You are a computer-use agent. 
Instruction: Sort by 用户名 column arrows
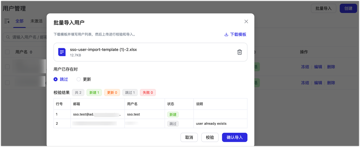point(31,52)
